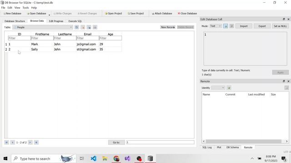Screen dimensions: 291x163
Task: Switch to Execute SQL tab
Action: 75,21
